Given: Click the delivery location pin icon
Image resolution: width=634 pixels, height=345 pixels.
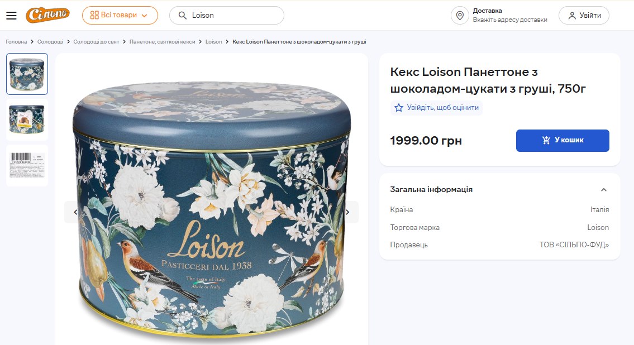Looking at the screenshot, I should pyautogui.click(x=460, y=15).
